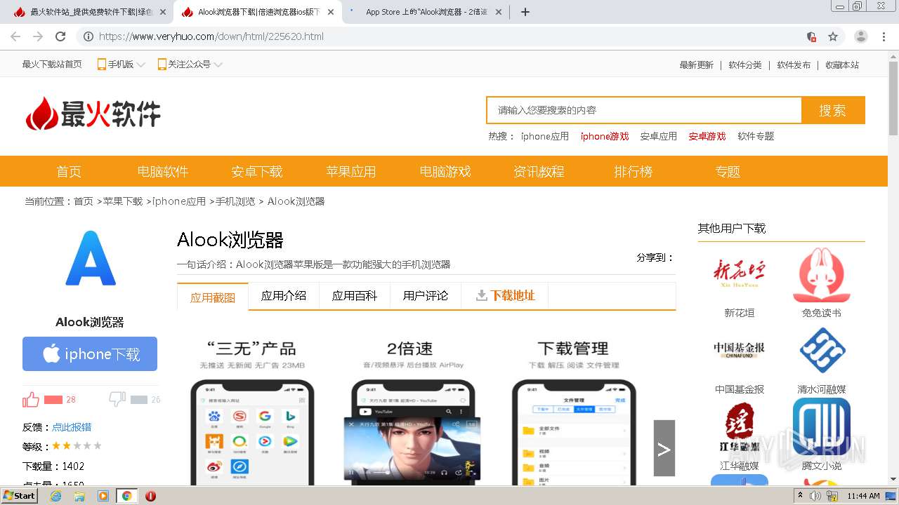
Task: Open 最火下载站首页 link
Action: [x=52, y=65]
